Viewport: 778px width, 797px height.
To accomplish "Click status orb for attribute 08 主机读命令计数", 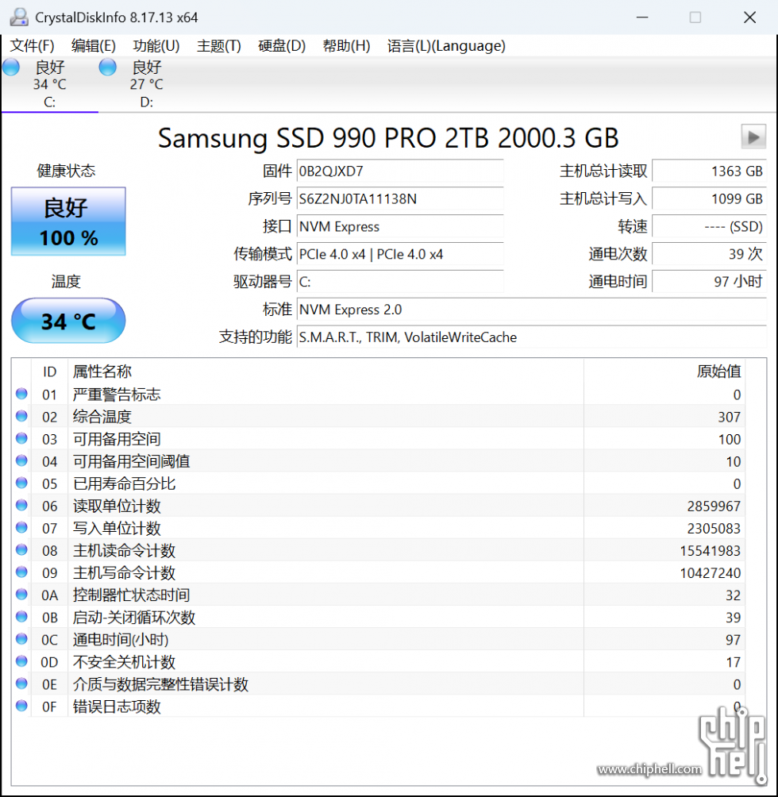I will pyautogui.click(x=21, y=550).
